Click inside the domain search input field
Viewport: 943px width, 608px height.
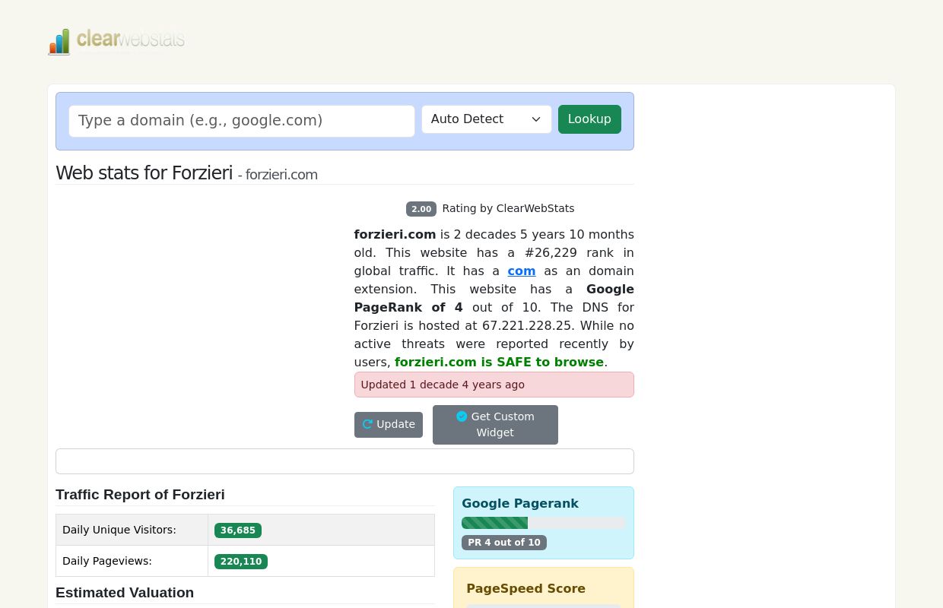coord(242,121)
